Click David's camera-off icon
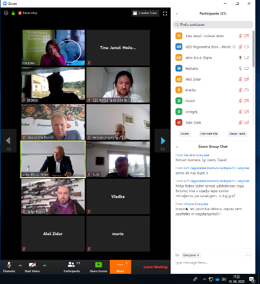 coord(247,101)
